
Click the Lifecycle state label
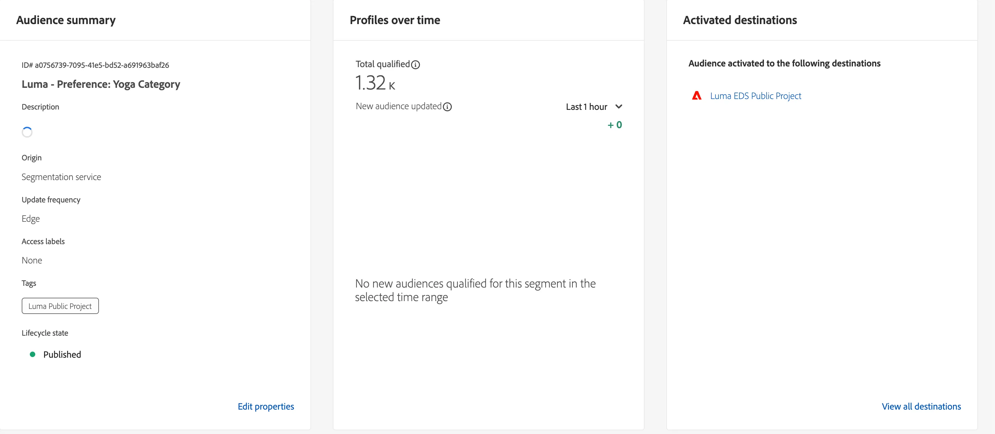coord(45,333)
